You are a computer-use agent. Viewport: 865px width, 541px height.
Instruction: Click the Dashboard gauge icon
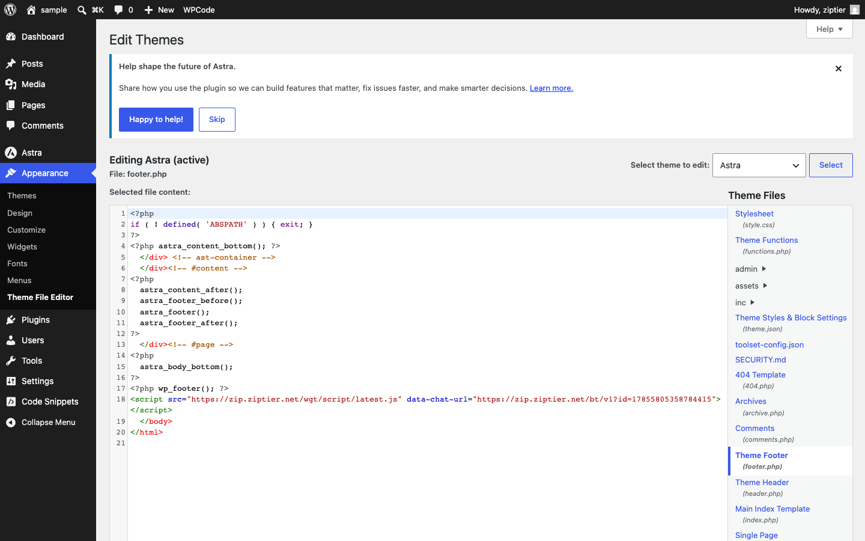[11, 37]
